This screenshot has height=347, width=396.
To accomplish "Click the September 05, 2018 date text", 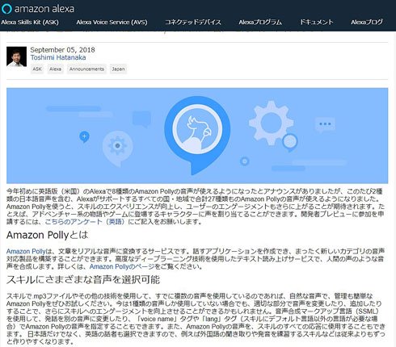I will pyautogui.click(x=62, y=50).
